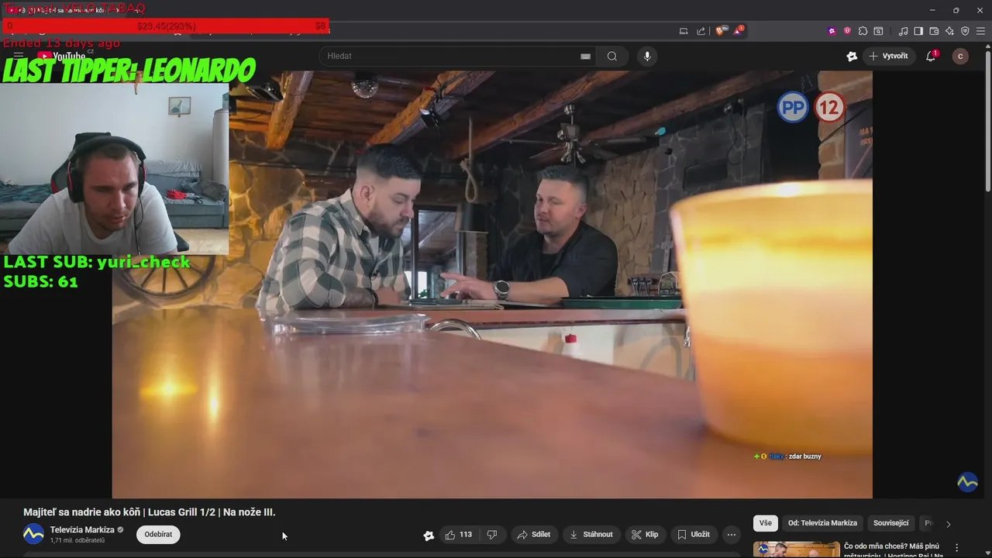Open the Leo AI sparkle icon
This screenshot has width=992, height=558.
(x=949, y=31)
